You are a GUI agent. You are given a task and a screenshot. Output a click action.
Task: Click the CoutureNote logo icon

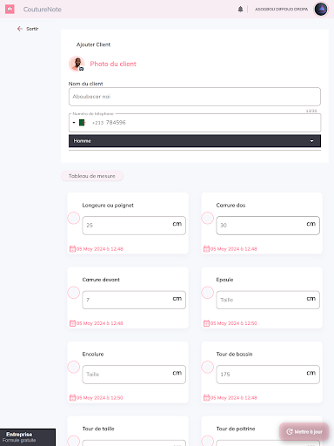click(10, 10)
